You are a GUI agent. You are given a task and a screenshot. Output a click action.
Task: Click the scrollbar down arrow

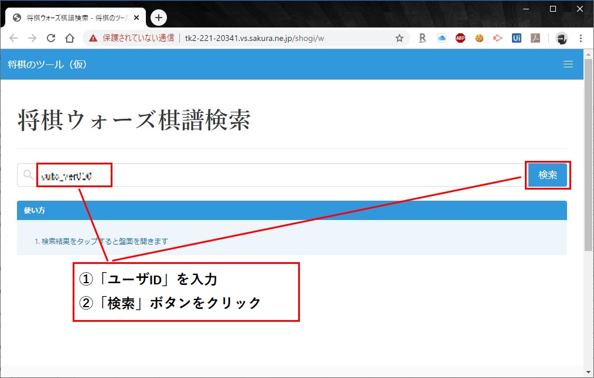[x=588, y=372]
